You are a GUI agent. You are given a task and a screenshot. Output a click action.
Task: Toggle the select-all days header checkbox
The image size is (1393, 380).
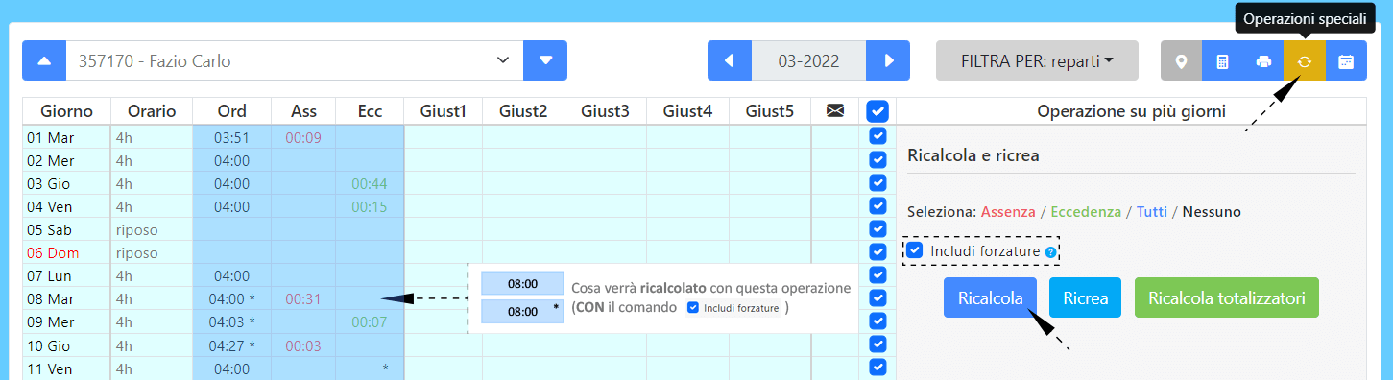pyautogui.click(x=877, y=111)
